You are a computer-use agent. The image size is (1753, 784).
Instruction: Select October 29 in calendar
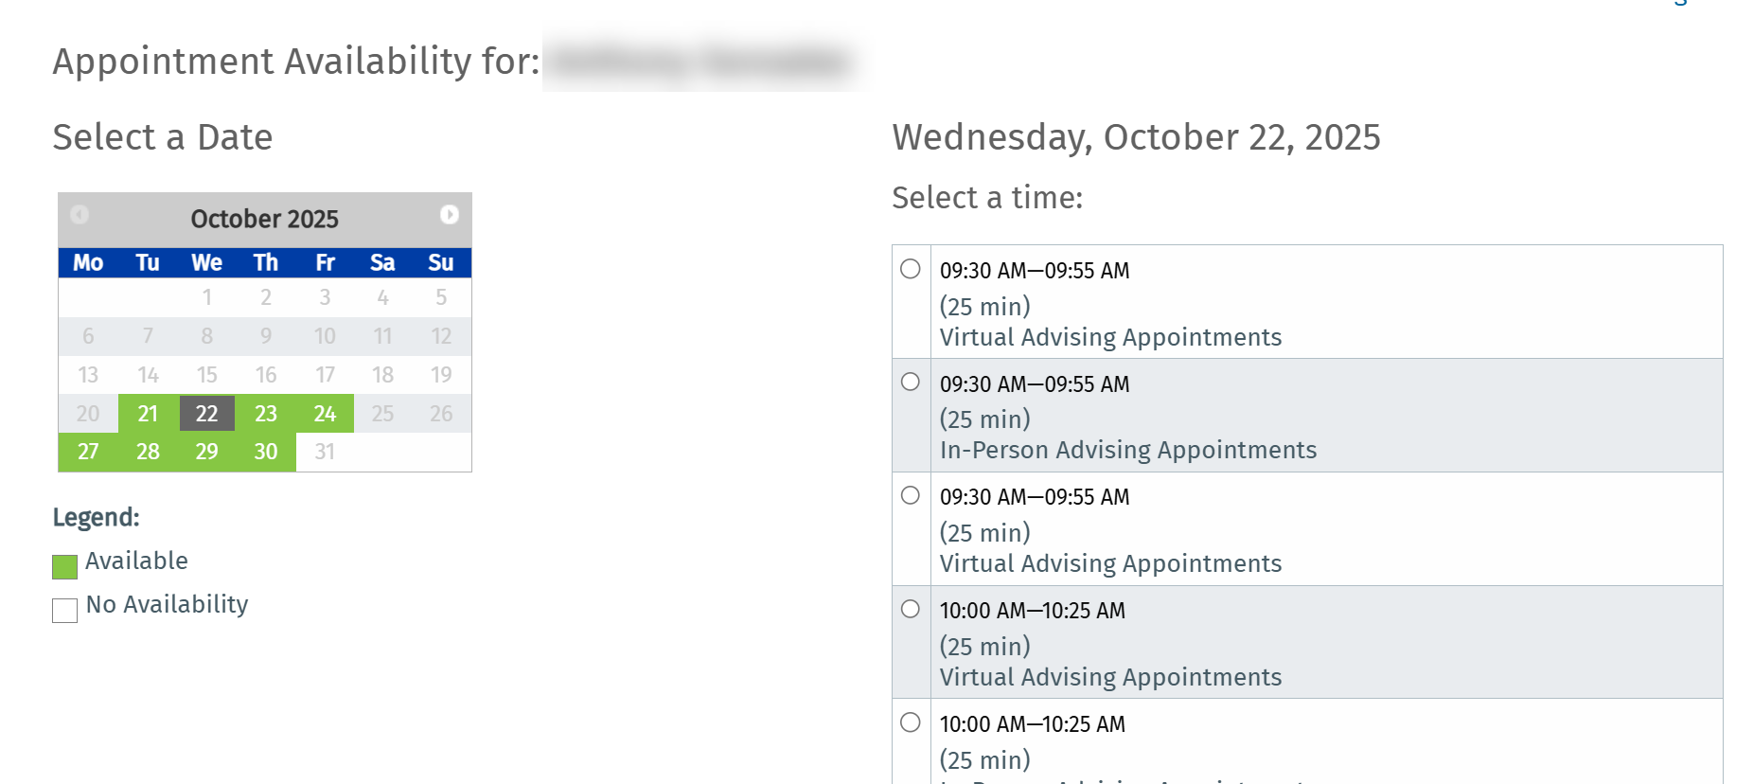point(206,452)
